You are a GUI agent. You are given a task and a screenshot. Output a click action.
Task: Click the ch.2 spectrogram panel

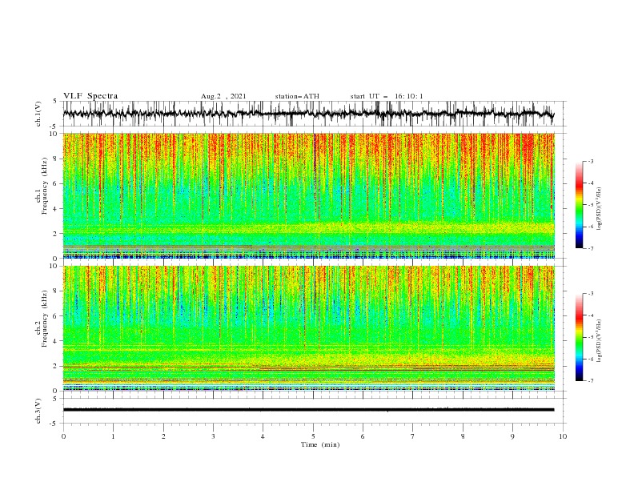point(308,328)
